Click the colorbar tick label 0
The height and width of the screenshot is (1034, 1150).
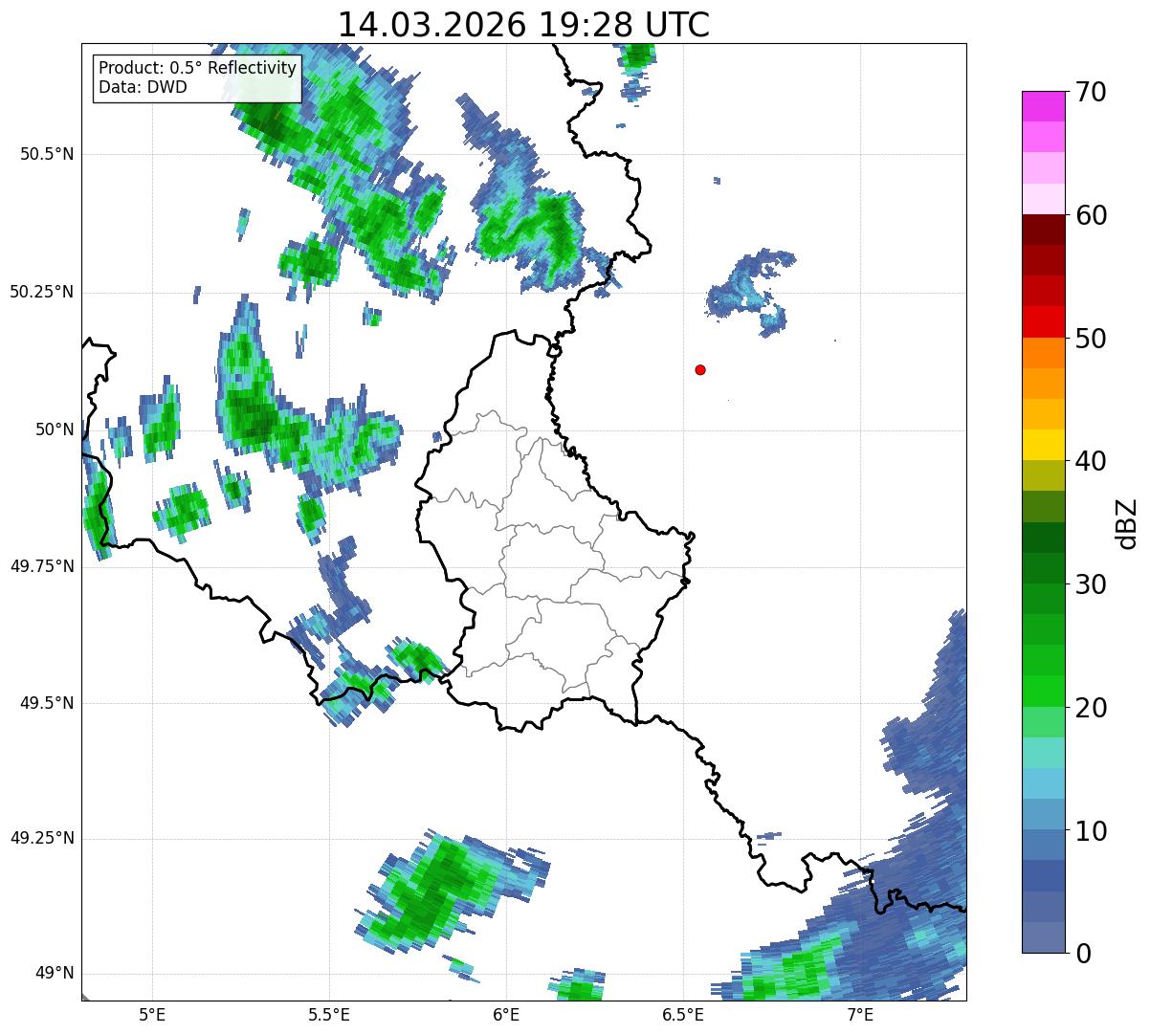1083,954
